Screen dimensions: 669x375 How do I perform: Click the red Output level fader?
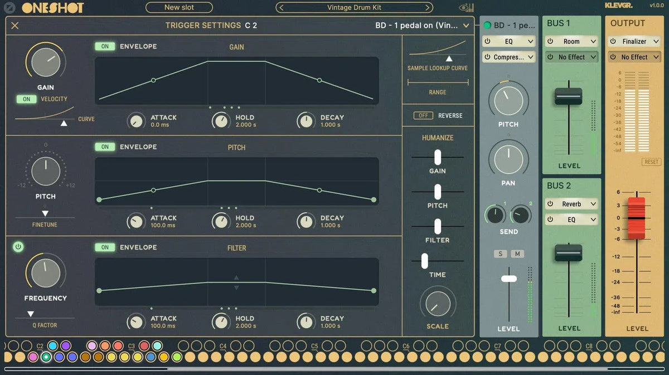tap(637, 218)
